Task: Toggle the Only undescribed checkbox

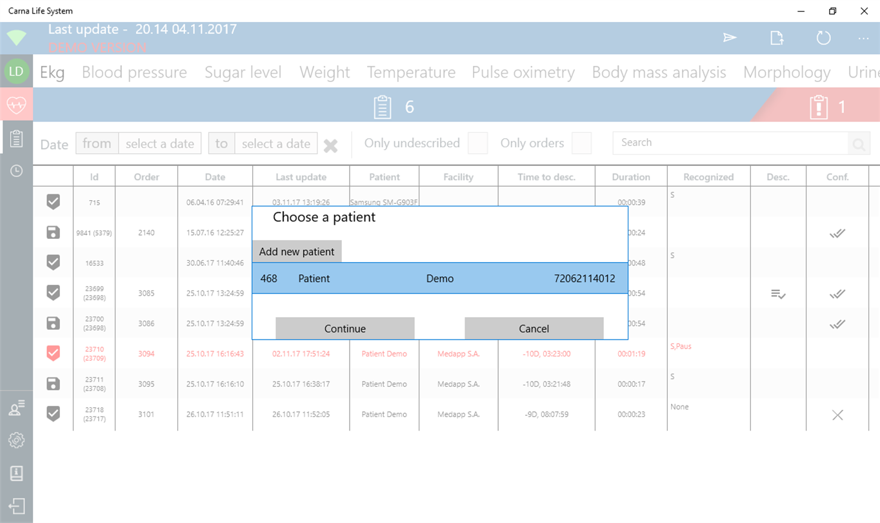Action: pyautogui.click(x=477, y=143)
